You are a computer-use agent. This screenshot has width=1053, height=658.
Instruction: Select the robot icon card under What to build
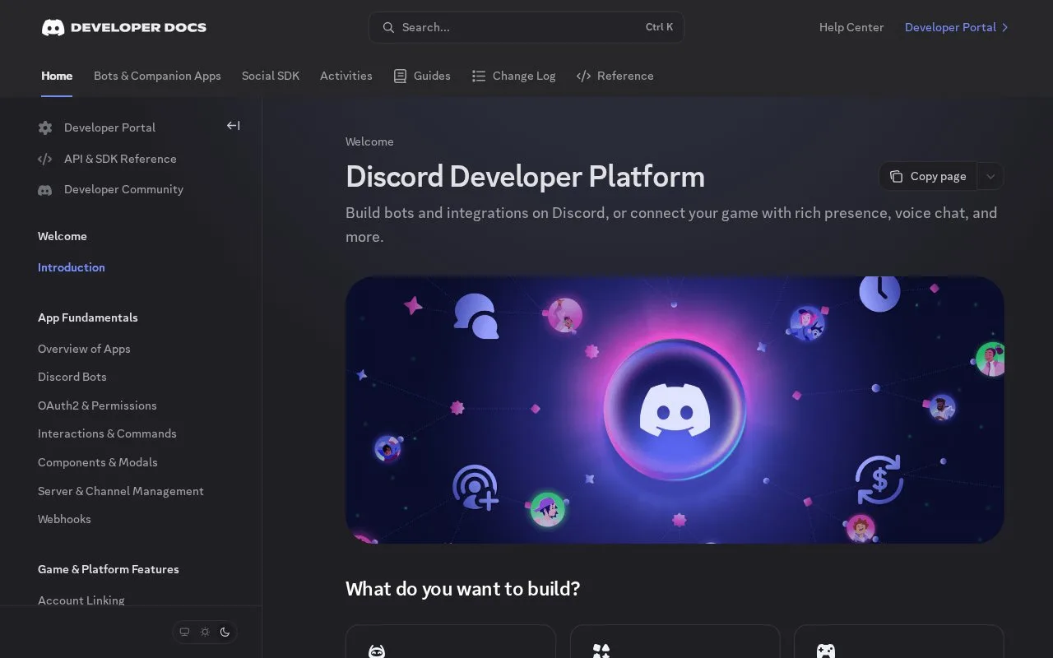tap(451, 642)
